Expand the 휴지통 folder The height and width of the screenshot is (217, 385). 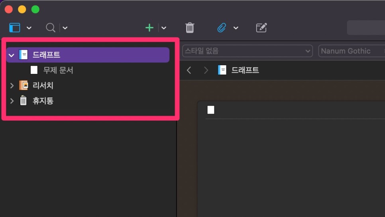[12, 101]
